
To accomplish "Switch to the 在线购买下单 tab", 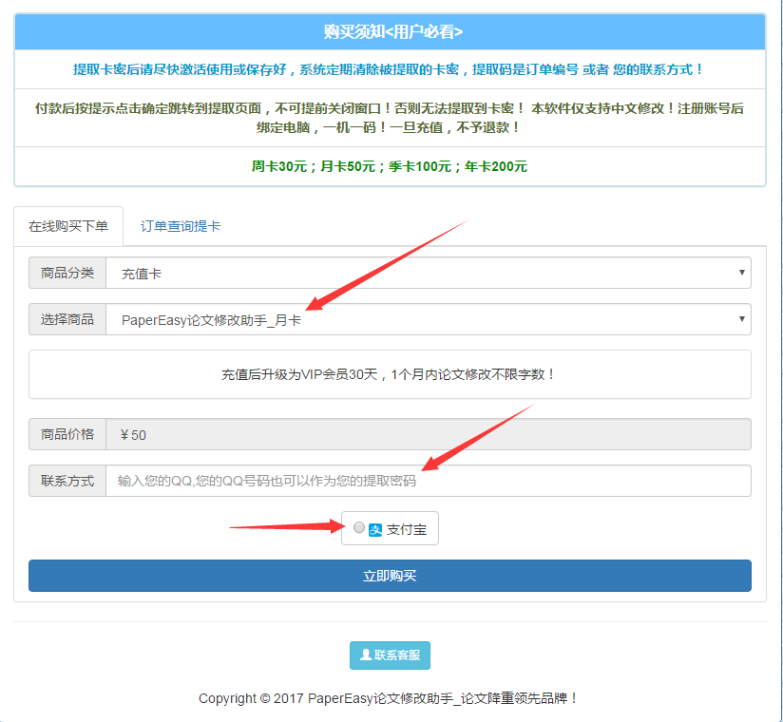I will (68, 226).
